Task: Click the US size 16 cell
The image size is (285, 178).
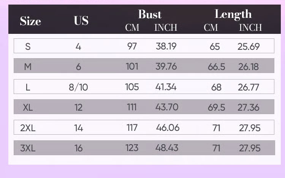Action: [x=78, y=148]
